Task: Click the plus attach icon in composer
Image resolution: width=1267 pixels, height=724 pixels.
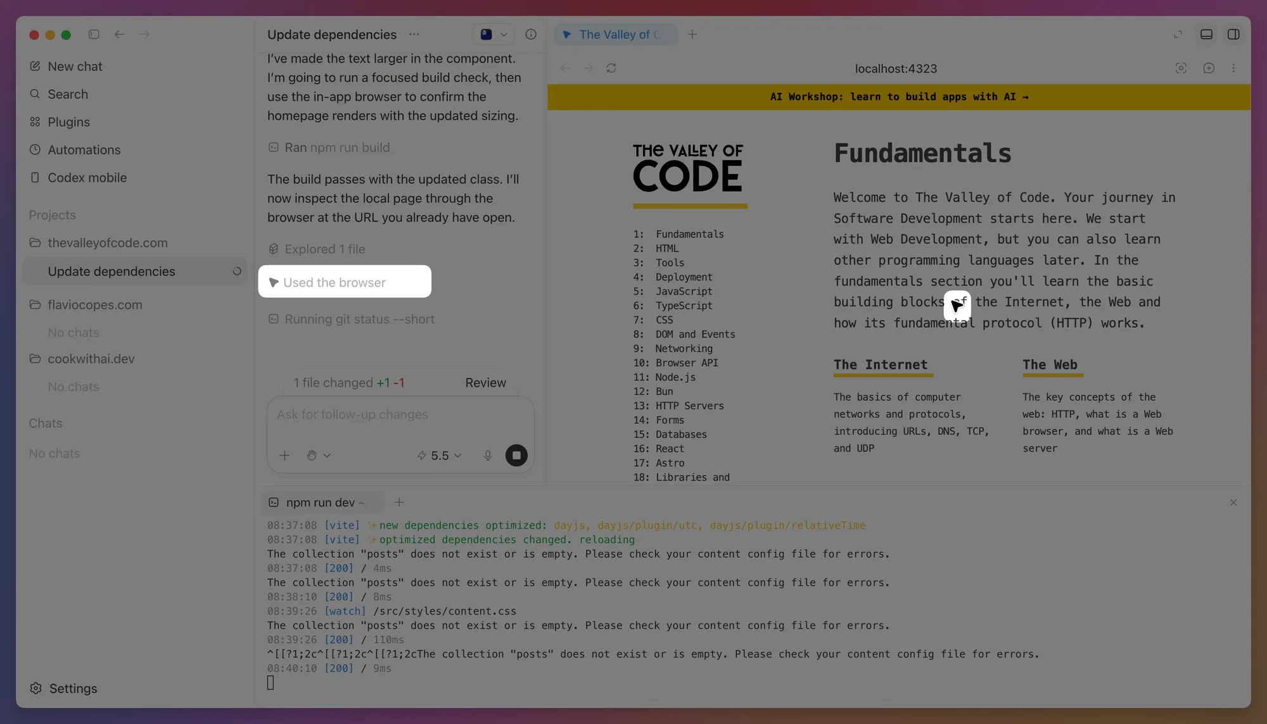Action: [284, 456]
